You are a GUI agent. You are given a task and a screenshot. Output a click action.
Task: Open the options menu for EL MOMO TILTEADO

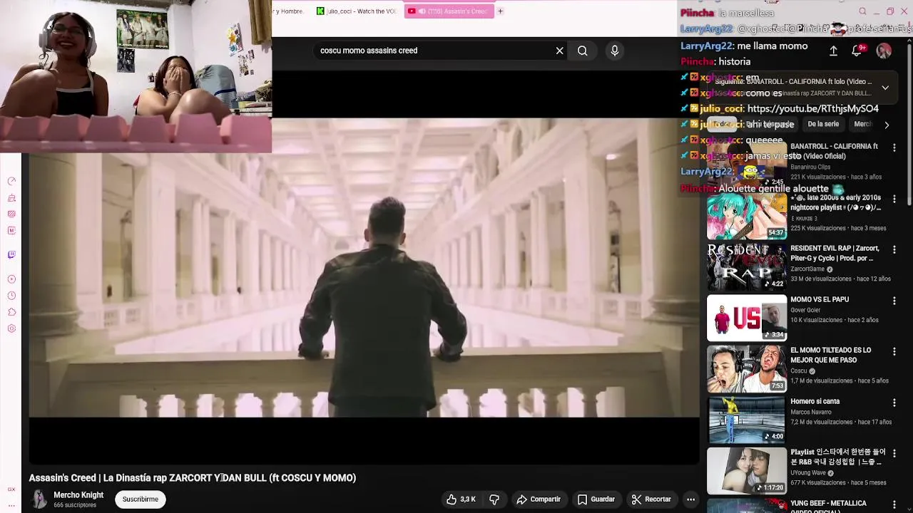[894, 352]
